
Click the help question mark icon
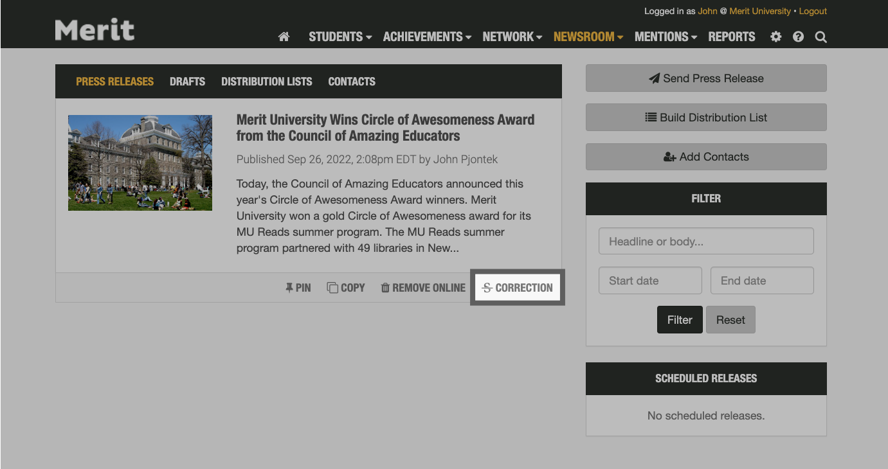[x=798, y=37]
